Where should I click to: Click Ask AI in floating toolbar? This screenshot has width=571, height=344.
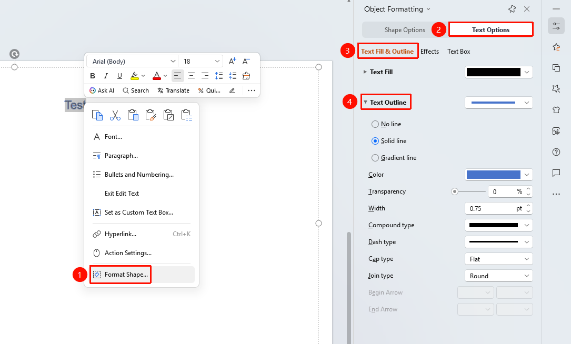102,90
